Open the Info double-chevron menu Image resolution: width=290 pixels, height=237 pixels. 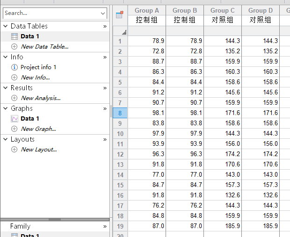[x=105, y=57]
